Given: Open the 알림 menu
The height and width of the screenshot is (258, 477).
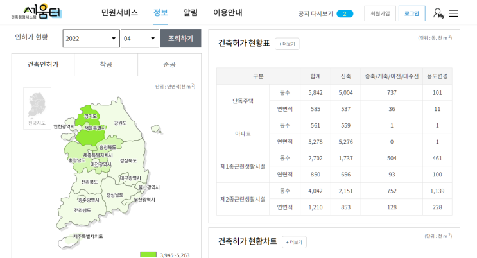Looking at the screenshot, I should pos(191,13).
